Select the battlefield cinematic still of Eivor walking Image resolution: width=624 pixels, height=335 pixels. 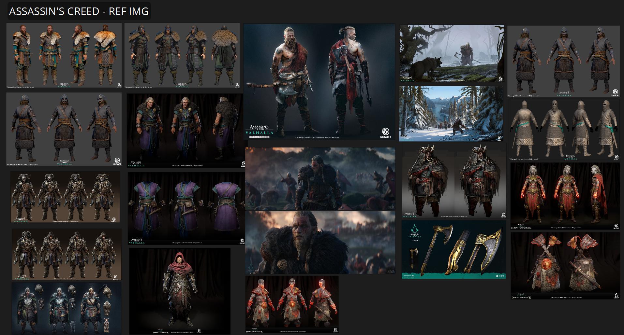pyautogui.click(x=320, y=179)
